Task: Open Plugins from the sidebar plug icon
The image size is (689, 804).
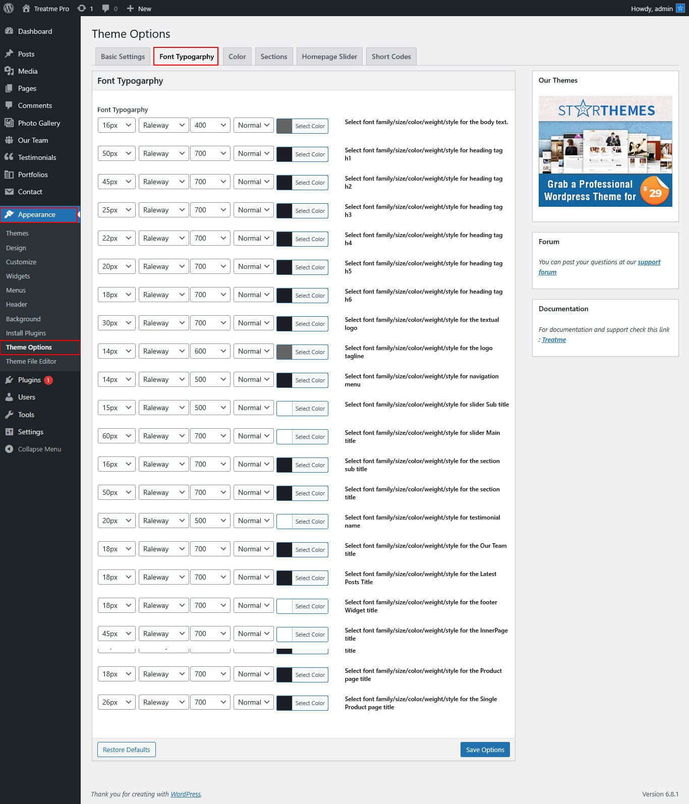Action: [x=9, y=380]
